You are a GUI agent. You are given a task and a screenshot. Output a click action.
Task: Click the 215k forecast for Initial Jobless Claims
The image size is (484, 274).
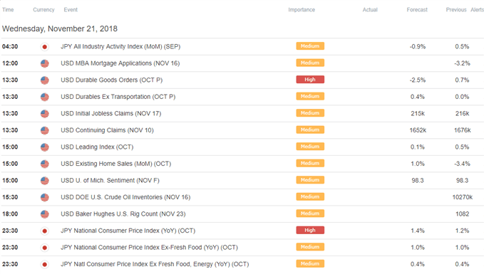tap(418, 113)
